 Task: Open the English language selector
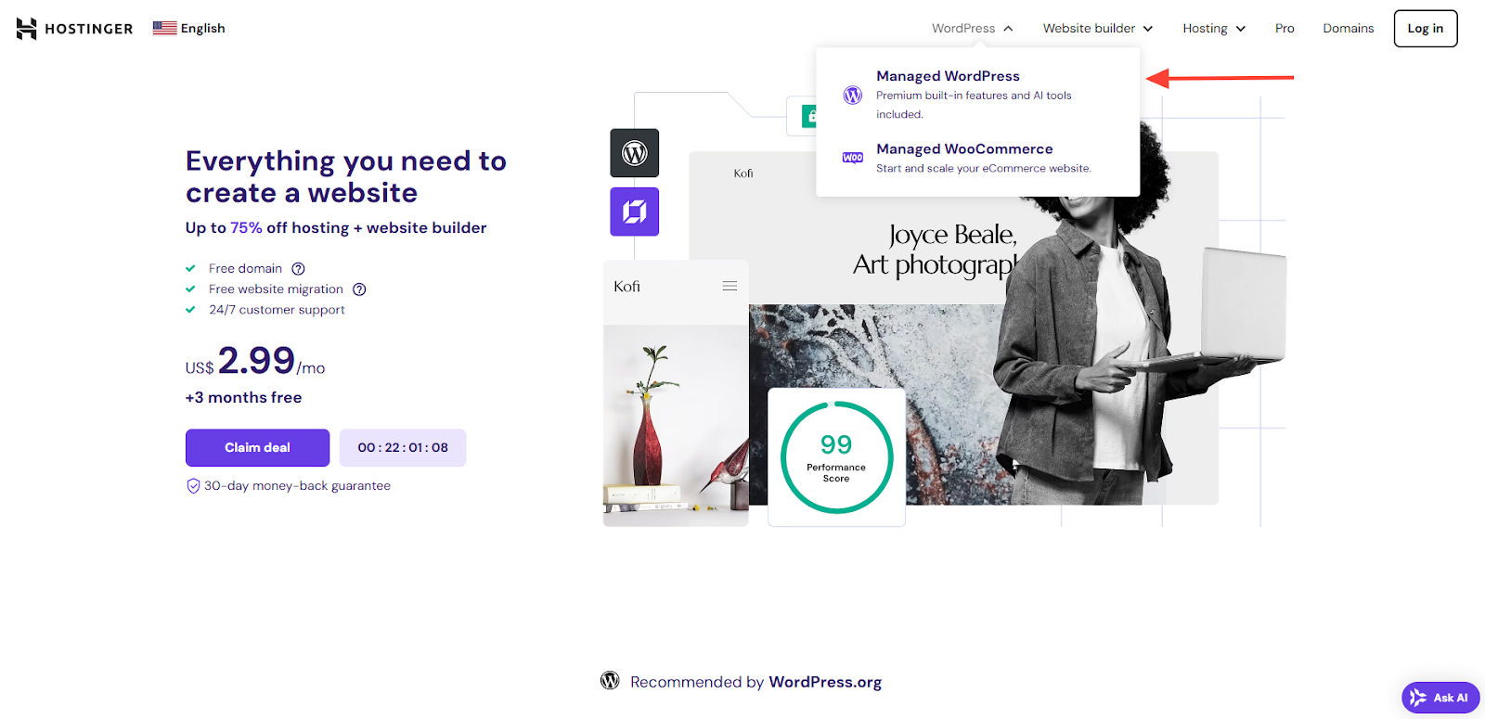pos(189,28)
